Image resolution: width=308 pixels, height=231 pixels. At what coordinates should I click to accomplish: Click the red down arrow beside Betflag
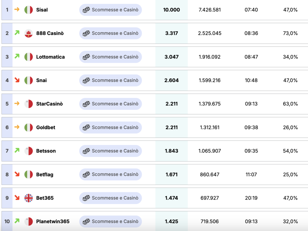(17, 174)
